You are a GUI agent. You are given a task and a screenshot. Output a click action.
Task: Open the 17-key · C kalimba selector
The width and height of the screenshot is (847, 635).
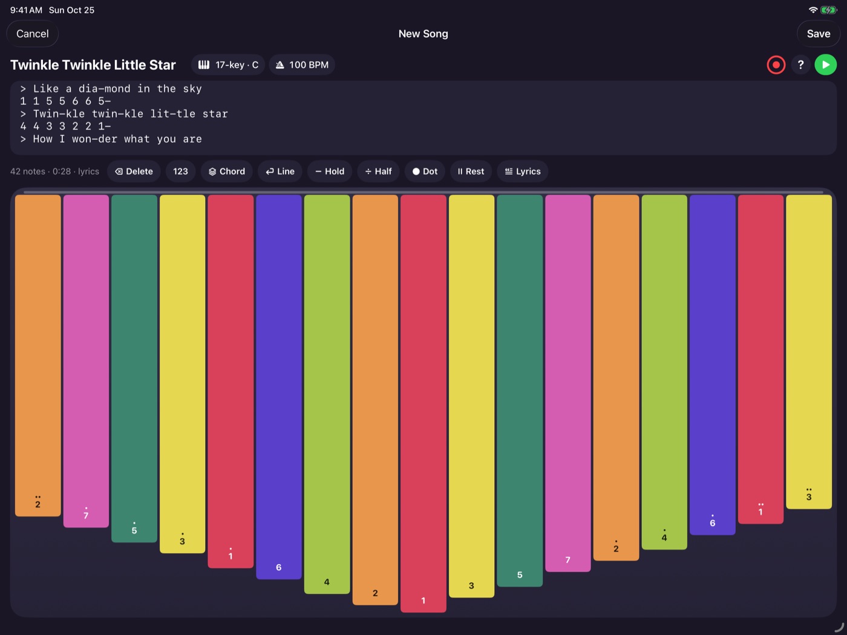pyautogui.click(x=228, y=65)
